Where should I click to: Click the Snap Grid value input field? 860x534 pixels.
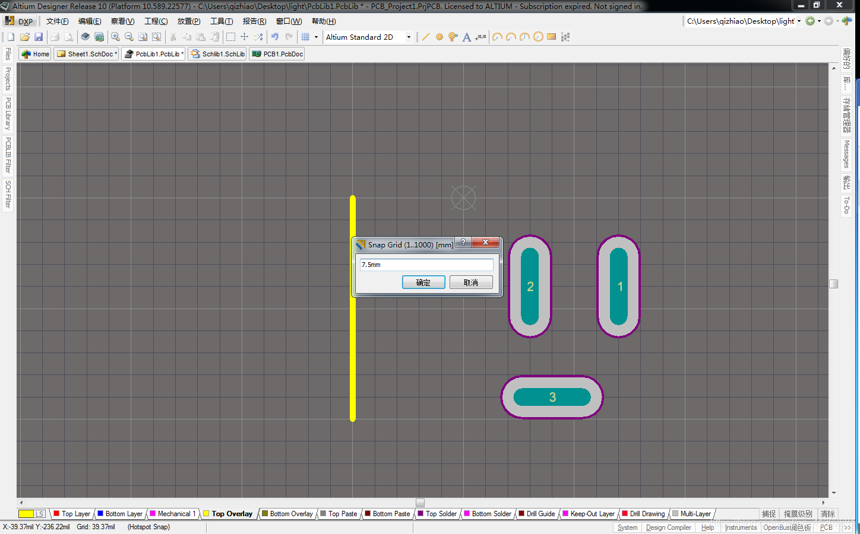tap(426, 265)
